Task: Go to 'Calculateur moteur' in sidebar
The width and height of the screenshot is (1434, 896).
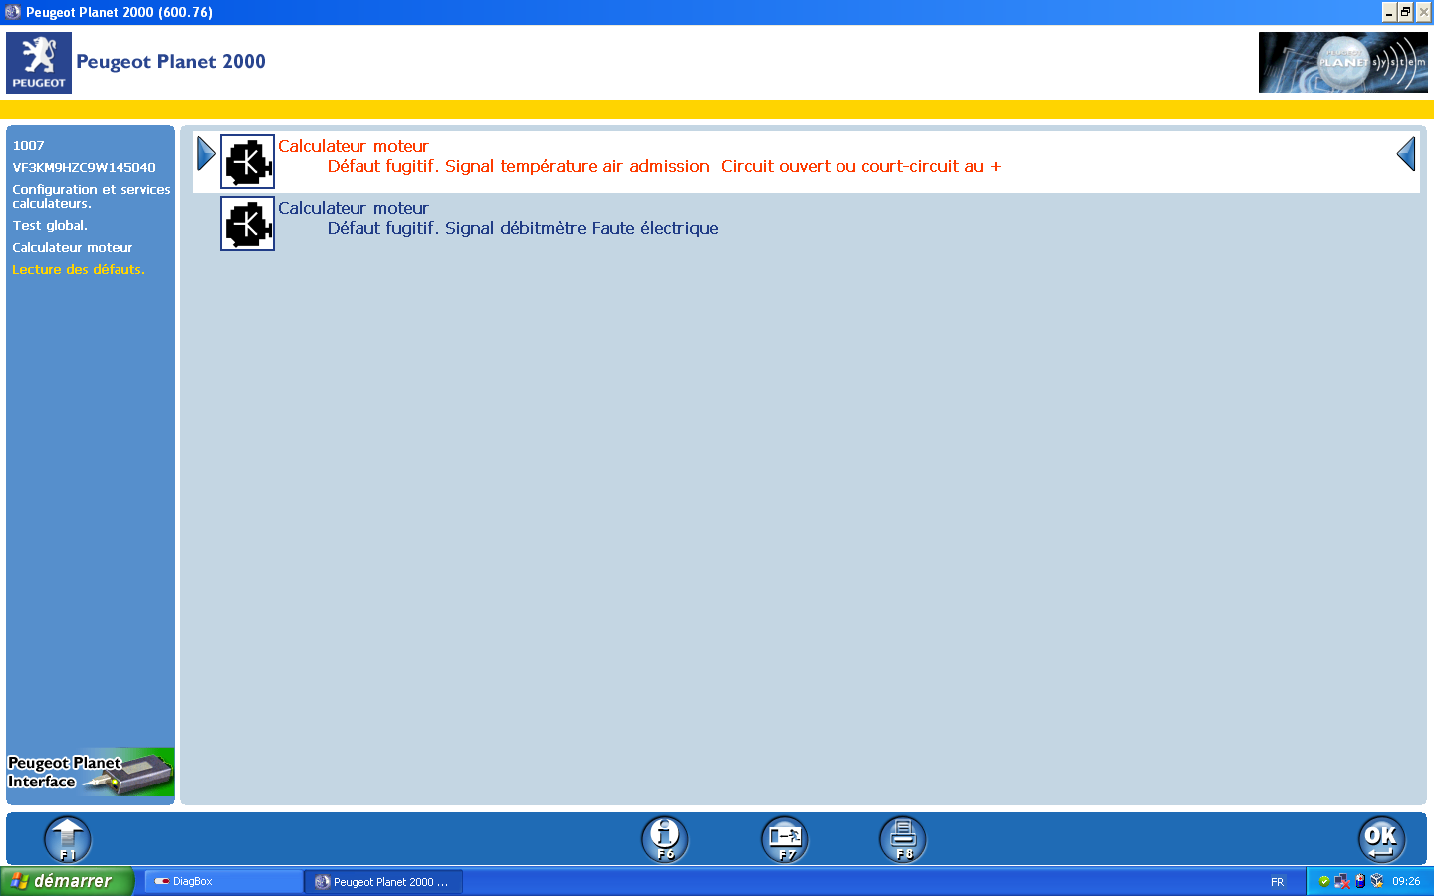Action: pyautogui.click(x=73, y=248)
